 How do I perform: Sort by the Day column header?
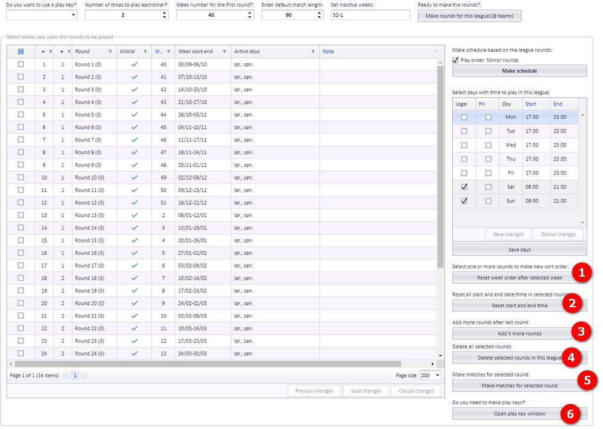coord(507,104)
